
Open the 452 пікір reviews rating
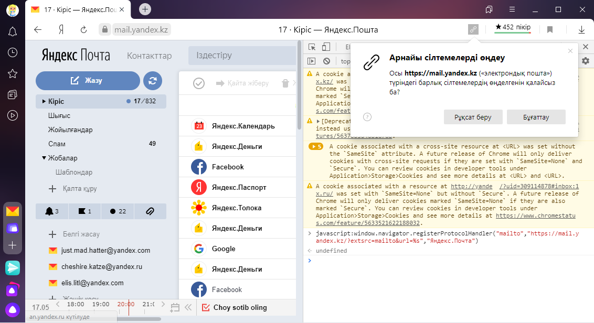pos(513,28)
